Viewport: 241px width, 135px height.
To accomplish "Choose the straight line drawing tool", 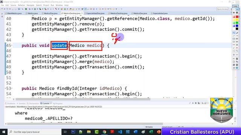I will (x=234, y=36).
